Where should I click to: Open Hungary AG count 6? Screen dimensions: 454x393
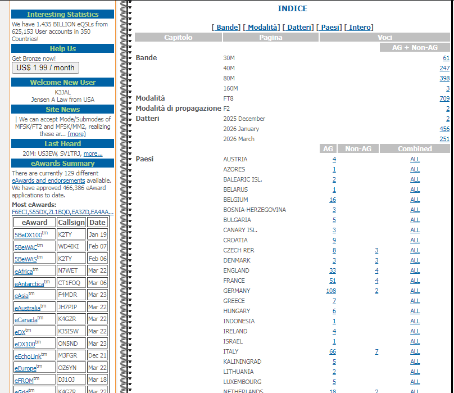tap(334, 311)
